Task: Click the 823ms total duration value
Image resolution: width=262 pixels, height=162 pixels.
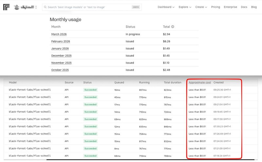Action: pos(167,90)
